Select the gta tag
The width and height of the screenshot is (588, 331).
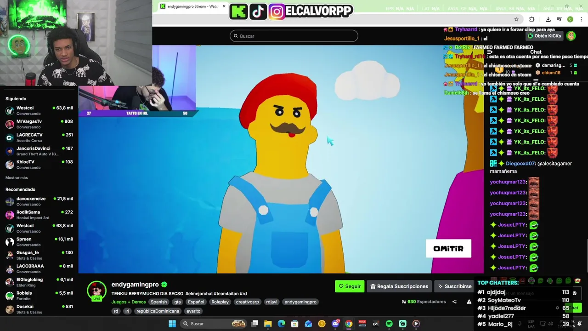[177, 302]
